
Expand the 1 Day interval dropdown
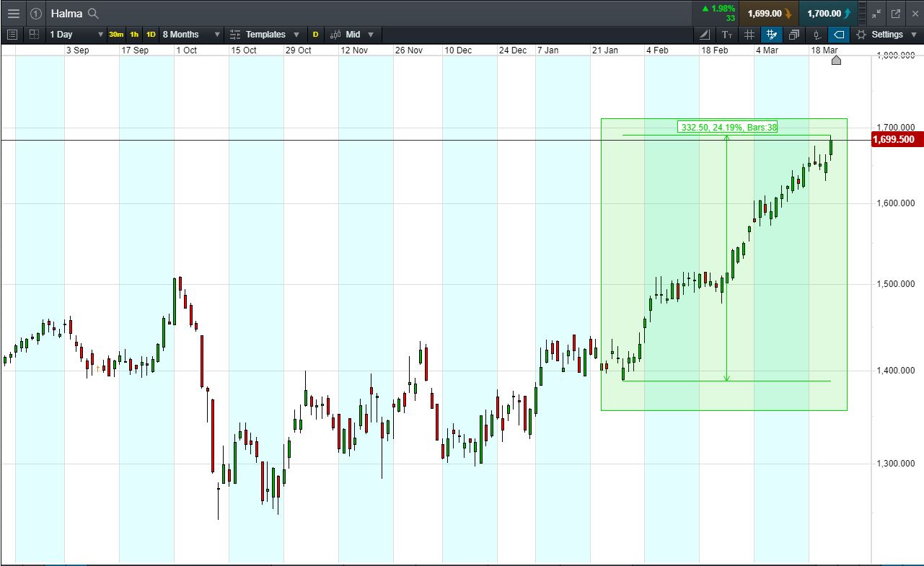(76, 35)
